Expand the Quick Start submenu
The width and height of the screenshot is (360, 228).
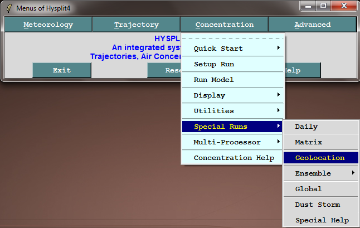(232, 48)
